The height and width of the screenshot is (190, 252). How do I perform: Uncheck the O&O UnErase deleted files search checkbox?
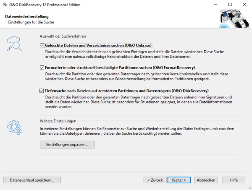[42, 45]
